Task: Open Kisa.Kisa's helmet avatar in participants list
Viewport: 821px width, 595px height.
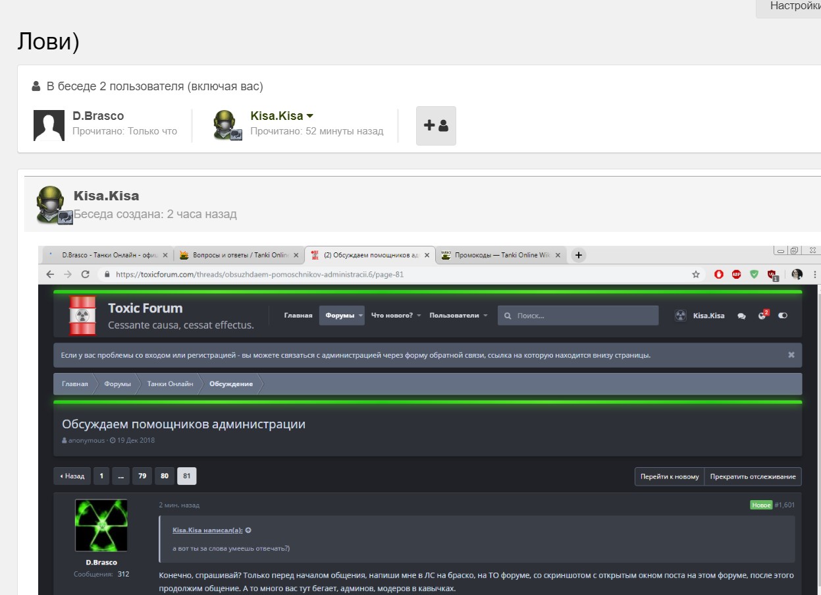Action: [227, 125]
